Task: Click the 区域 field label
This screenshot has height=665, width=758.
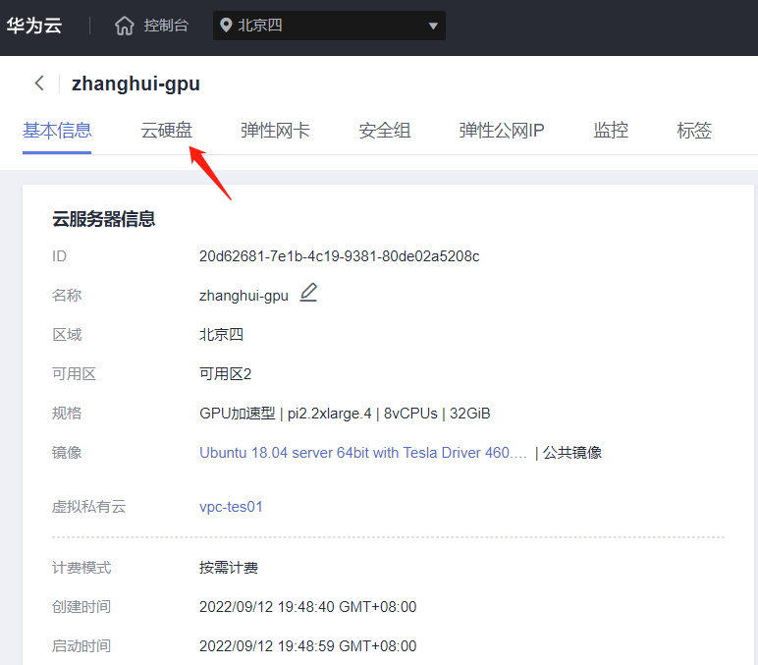Action: tap(67, 335)
